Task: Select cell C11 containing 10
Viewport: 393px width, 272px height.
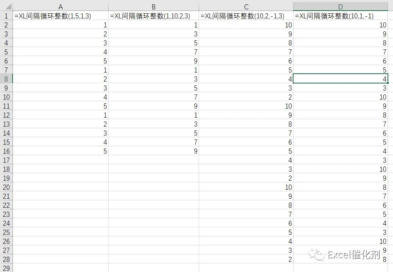Action: [246, 106]
